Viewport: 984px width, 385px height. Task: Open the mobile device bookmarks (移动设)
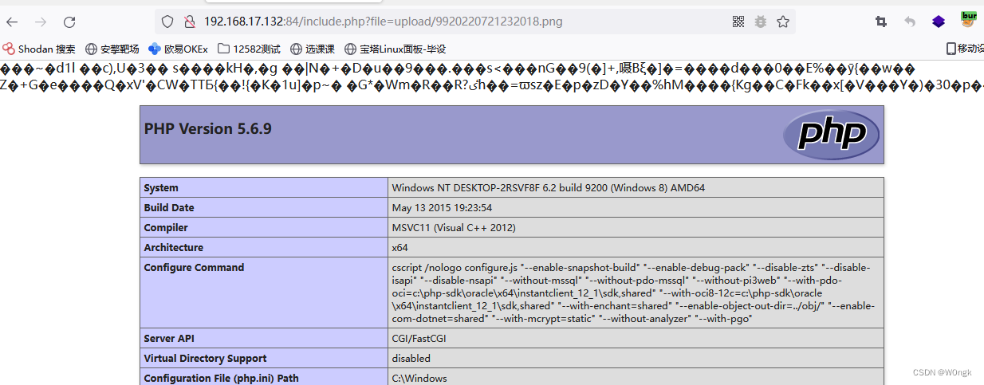[x=965, y=49]
